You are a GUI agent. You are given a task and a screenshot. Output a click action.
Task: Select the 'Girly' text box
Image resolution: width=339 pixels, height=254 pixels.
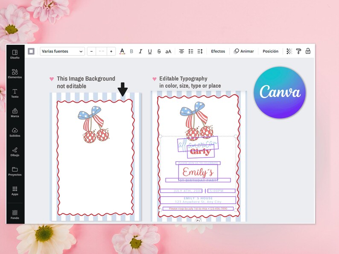201,151
